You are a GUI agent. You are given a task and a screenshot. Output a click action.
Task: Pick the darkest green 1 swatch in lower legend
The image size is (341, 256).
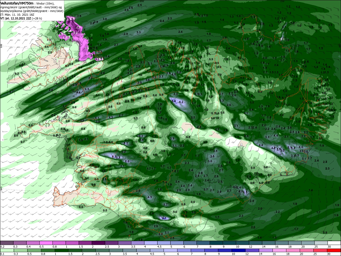[61, 250]
